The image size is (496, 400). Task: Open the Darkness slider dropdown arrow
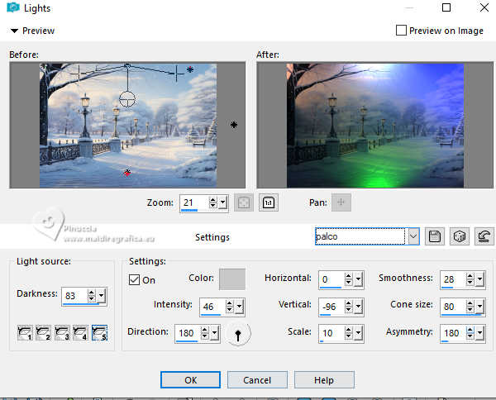pyautogui.click(x=101, y=296)
